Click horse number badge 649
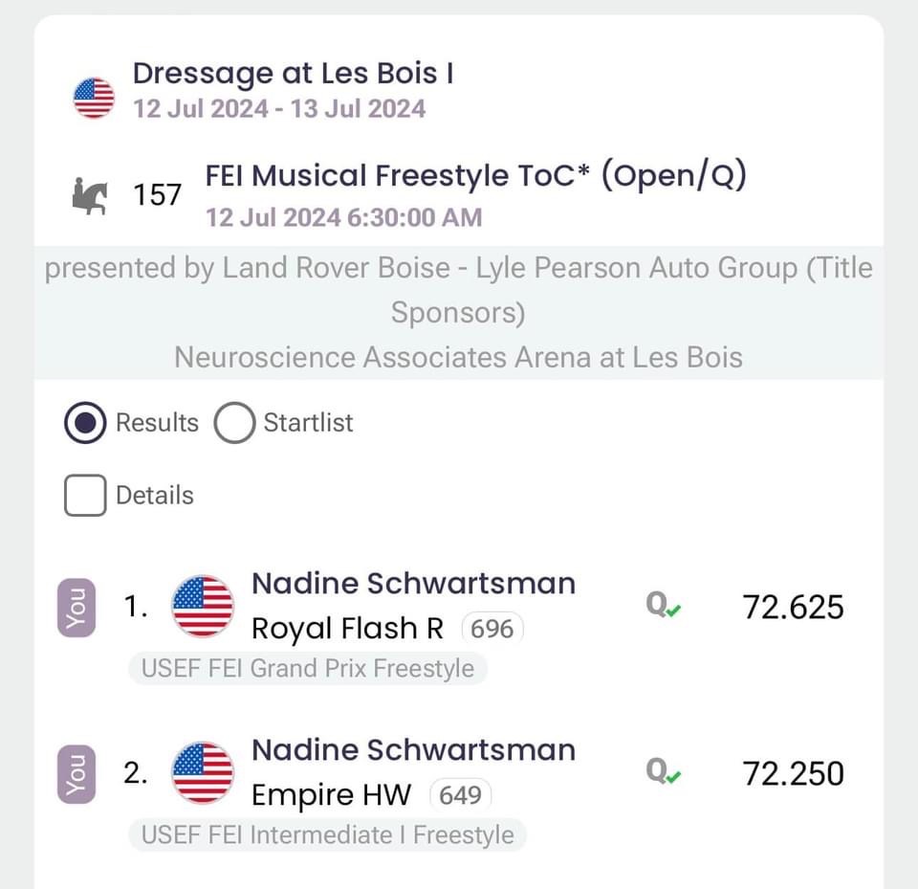The width and height of the screenshot is (918, 889). pyautogui.click(x=461, y=795)
